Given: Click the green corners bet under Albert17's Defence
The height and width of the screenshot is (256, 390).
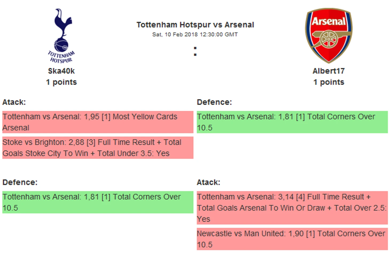Looking at the screenshot, I should click(x=292, y=122).
